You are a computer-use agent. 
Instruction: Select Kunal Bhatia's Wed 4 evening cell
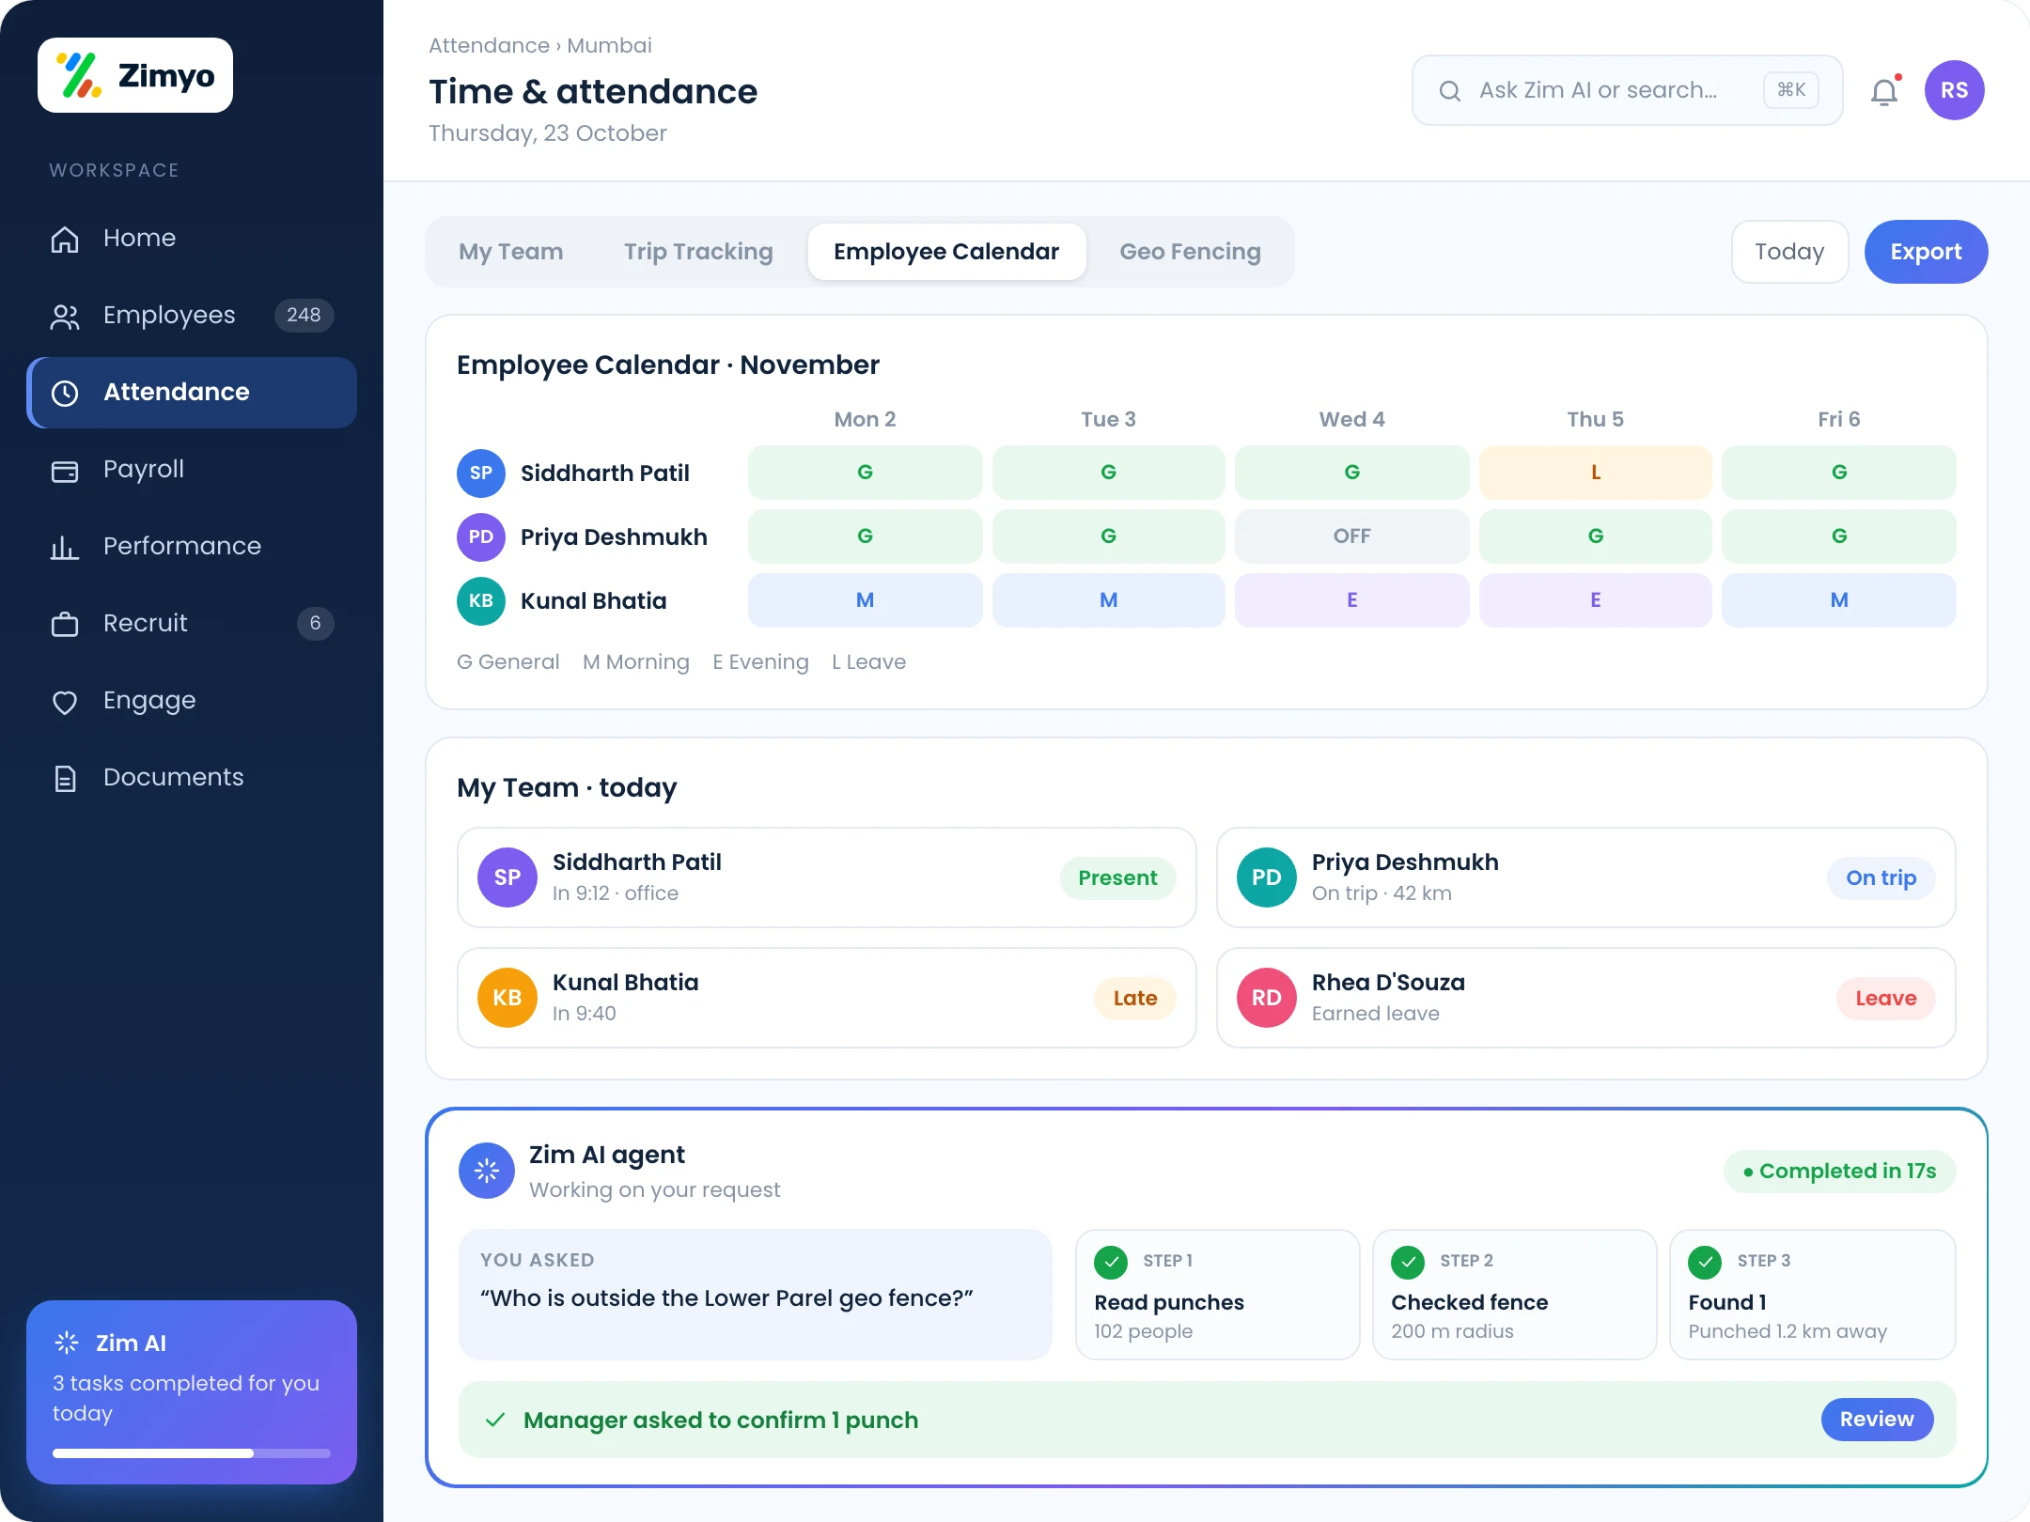coord(1351,600)
